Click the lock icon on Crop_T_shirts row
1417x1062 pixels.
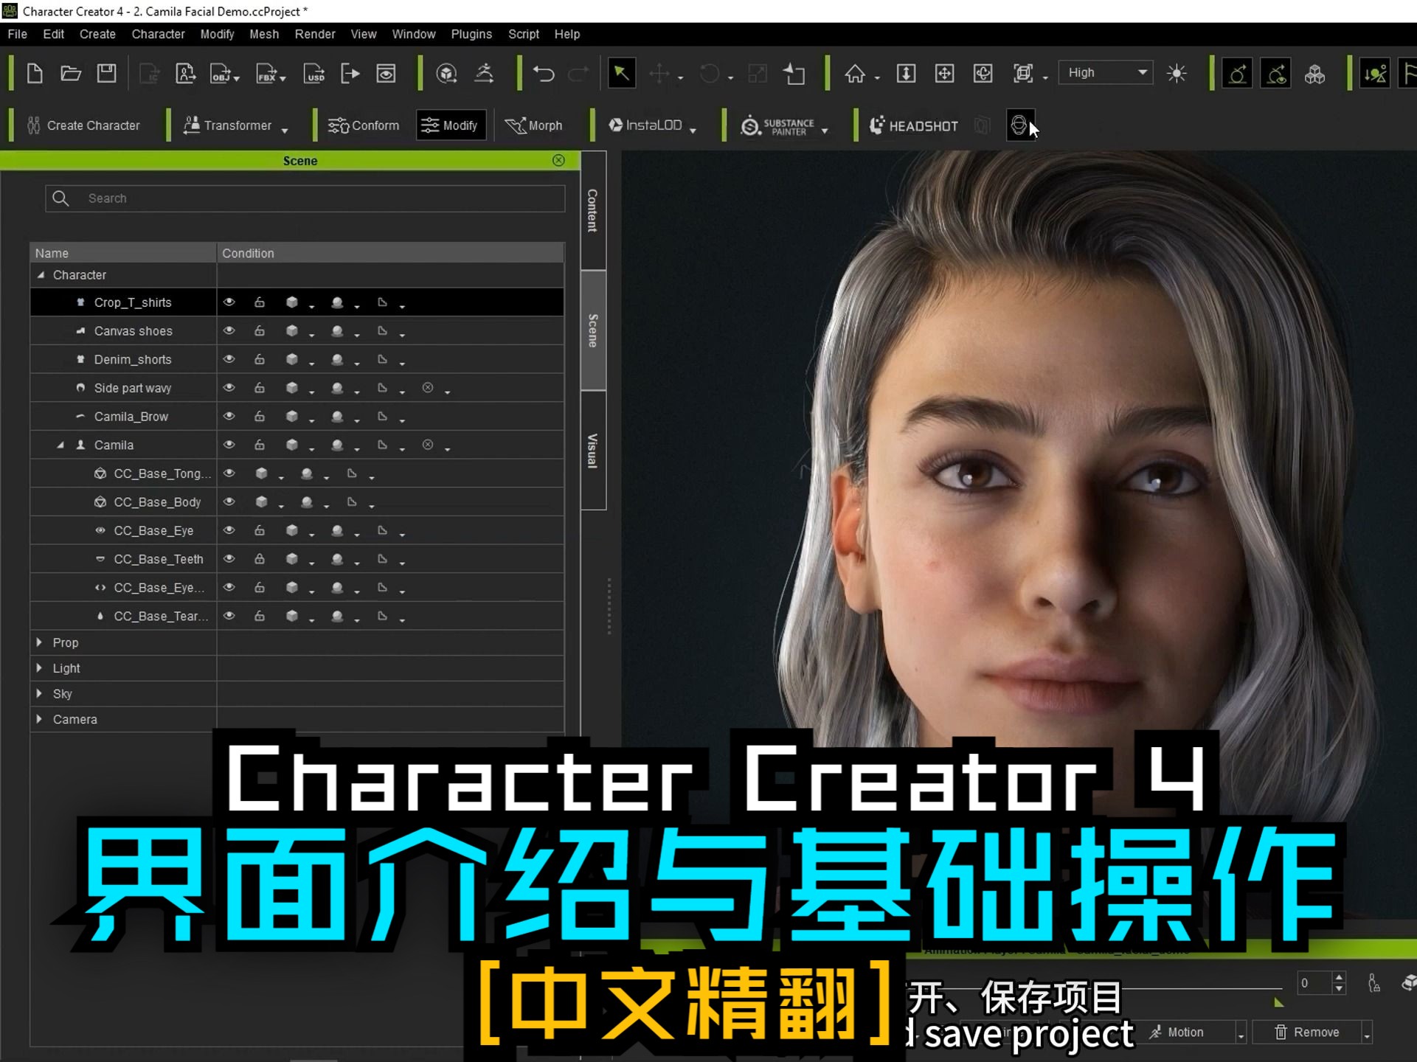(260, 302)
